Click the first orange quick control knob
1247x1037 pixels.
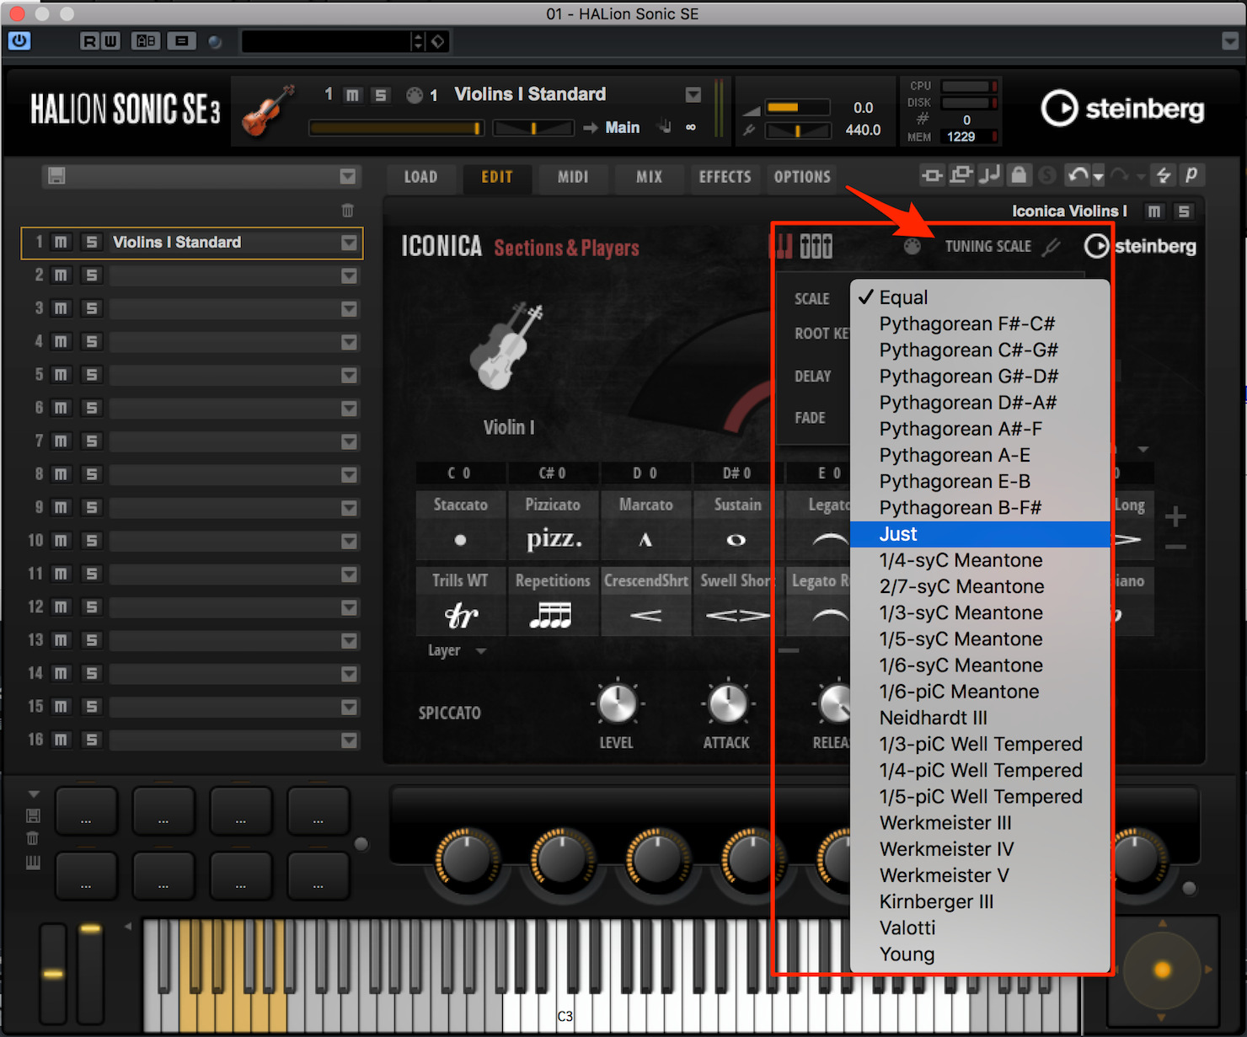click(x=467, y=860)
